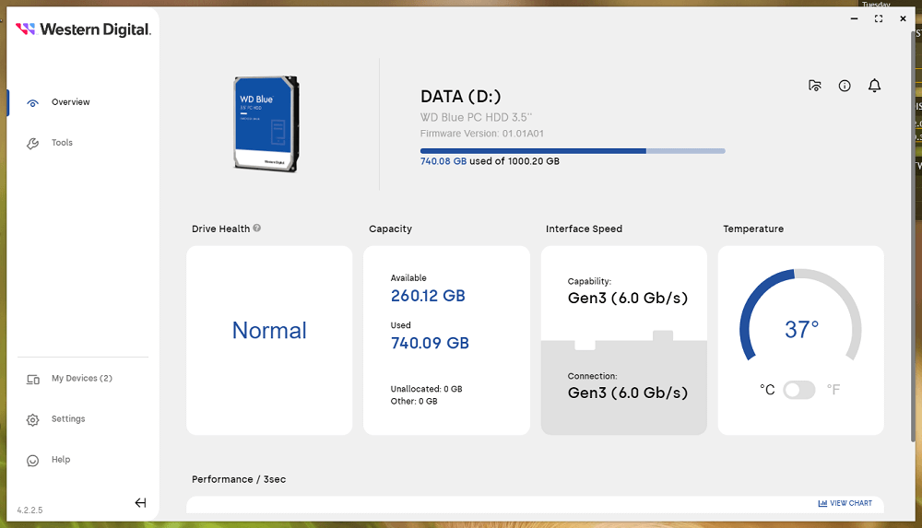The height and width of the screenshot is (528, 922).
Task: Click Connection Gen3 (6.0 Gb/s) value
Action: pos(627,393)
